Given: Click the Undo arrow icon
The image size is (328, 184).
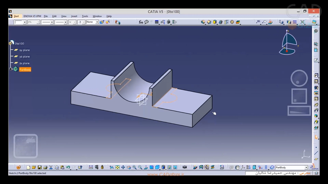Looking at the screenshot, I should (68, 167).
